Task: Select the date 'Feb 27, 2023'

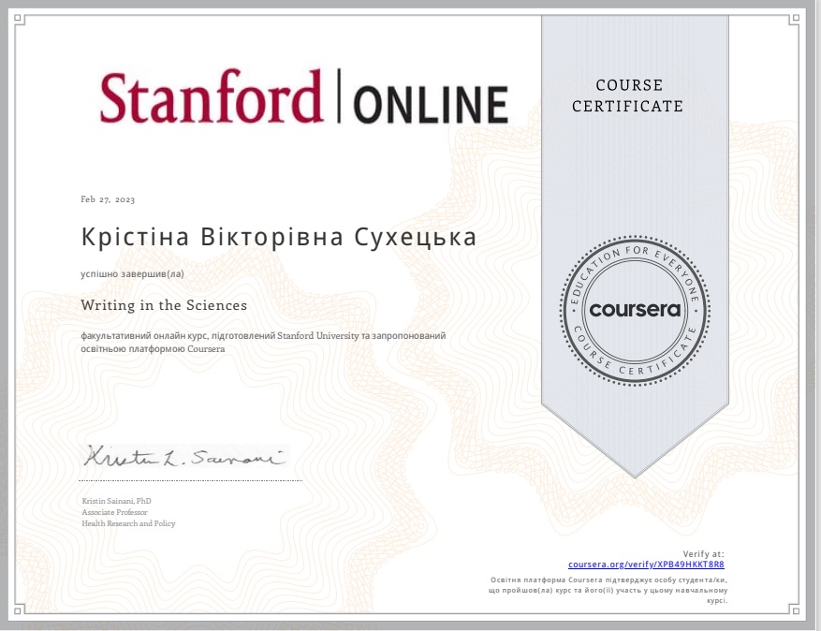Action: [x=108, y=199]
